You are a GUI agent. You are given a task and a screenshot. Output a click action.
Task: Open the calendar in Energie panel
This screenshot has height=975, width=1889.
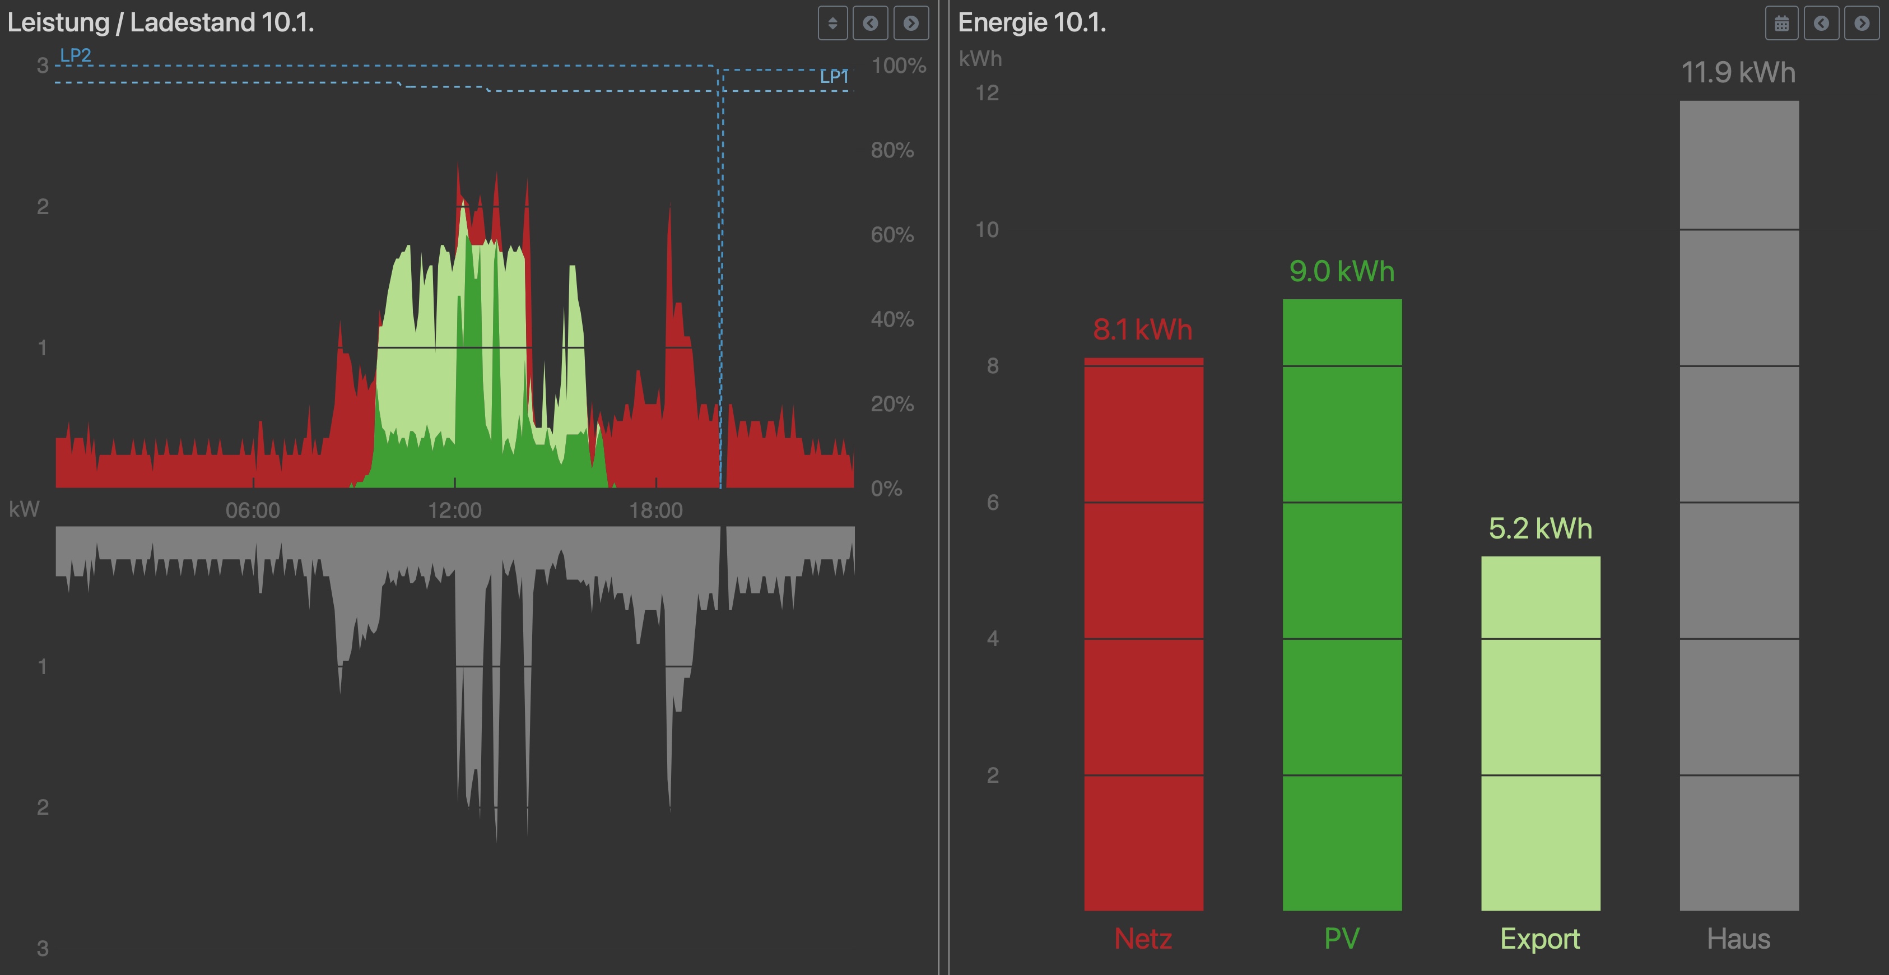[x=1781, y=24]
